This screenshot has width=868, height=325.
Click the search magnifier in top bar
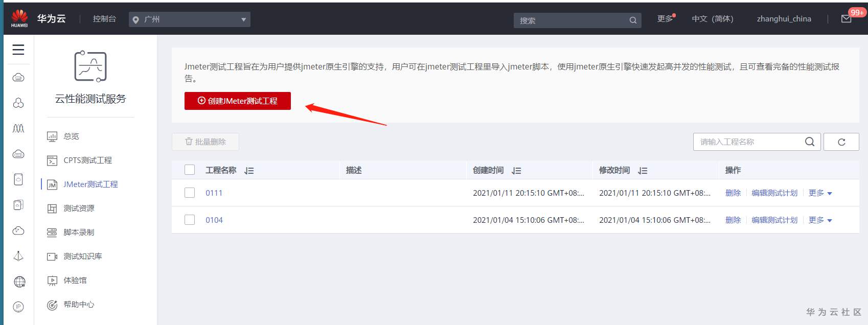pos(633,20)
